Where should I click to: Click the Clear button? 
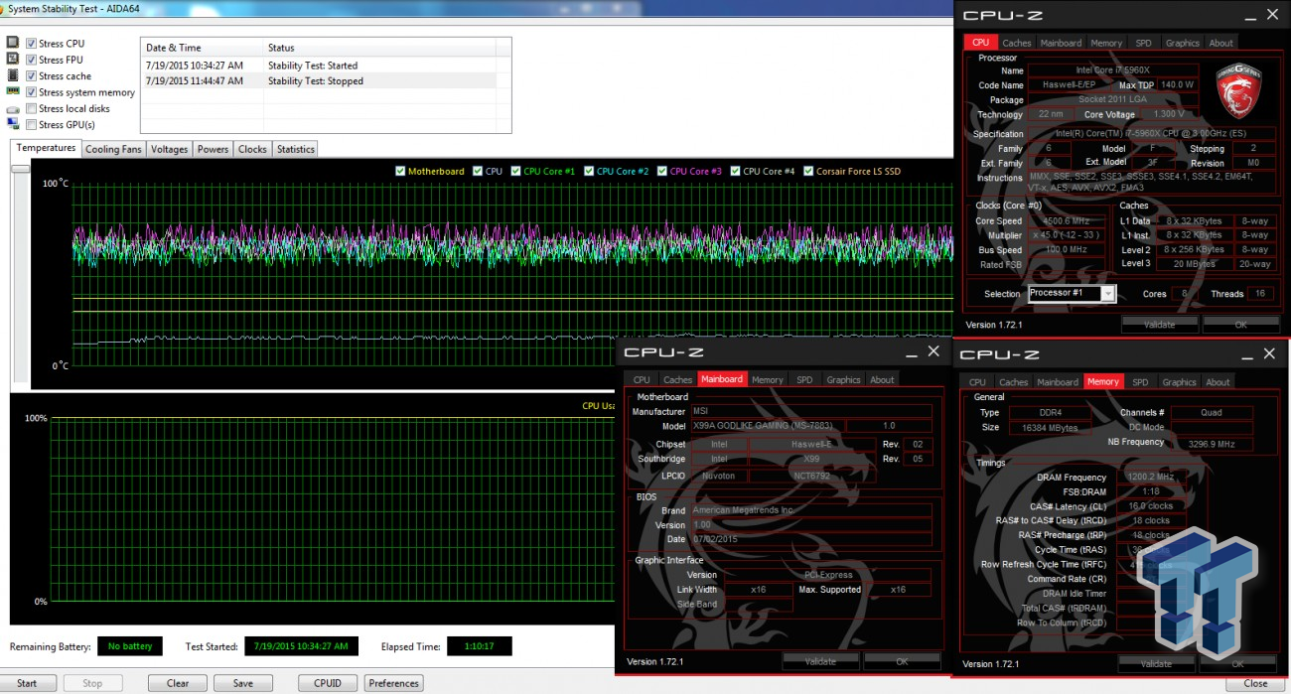pyautogui.click(x=178, y=683)
